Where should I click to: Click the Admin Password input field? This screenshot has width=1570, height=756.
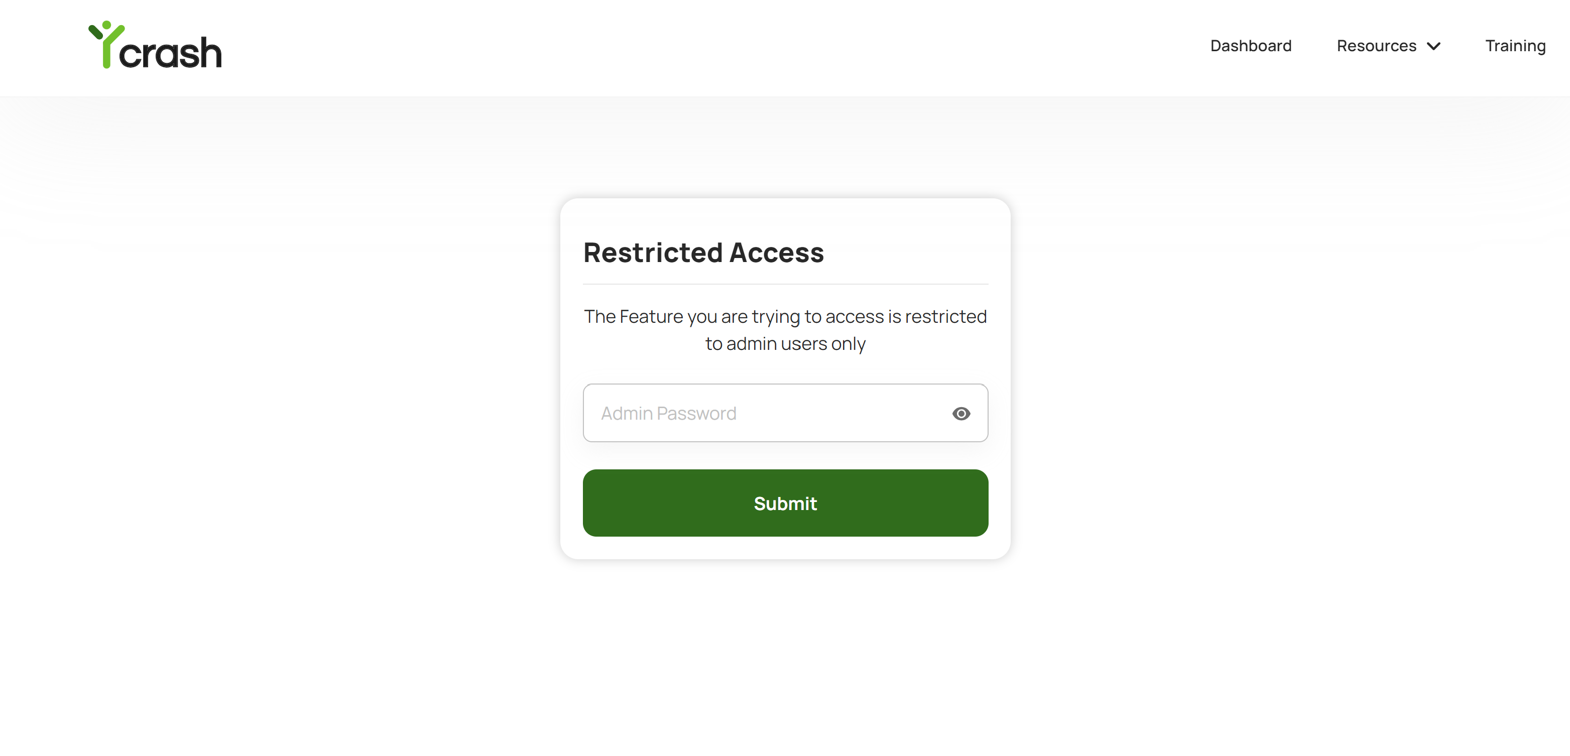(762, 414)
